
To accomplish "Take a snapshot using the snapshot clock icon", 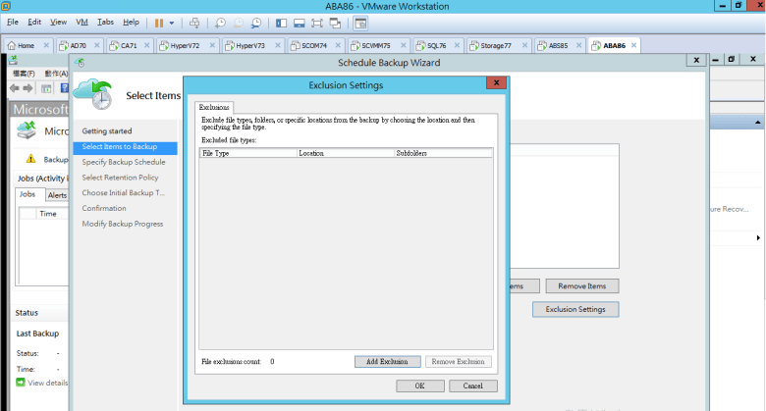I will [x=220, y=22].
